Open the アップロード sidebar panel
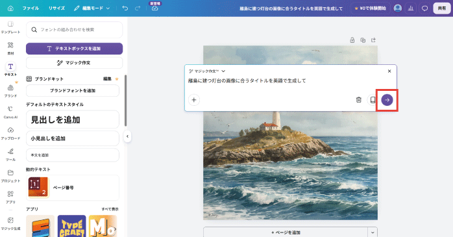The width and height of the screenshot is (453, 237). [x=10, y=133]
